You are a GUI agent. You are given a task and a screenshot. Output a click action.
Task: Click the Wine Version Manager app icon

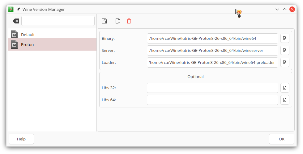point(11,9)
